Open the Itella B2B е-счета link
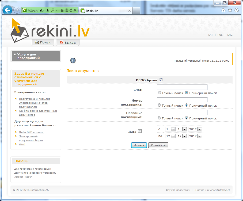This screenshot has width=243, height=201. [31, 132]
